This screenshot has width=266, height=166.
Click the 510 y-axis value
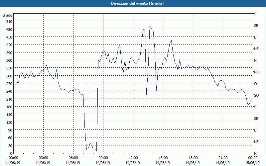(9, 22)
